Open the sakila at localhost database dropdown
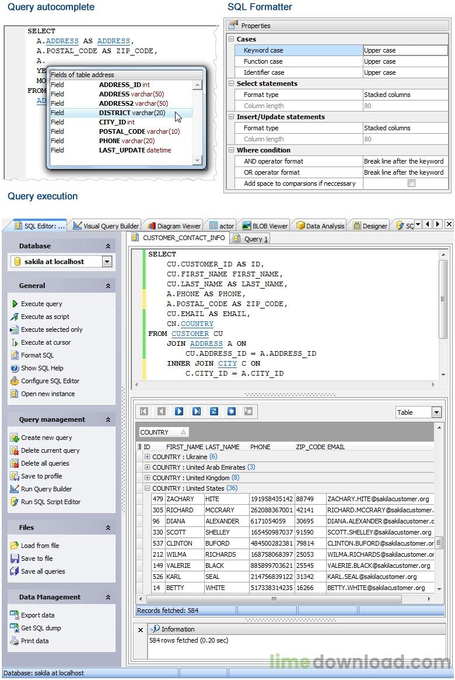The width and height of the screenshot is (455, 680). coord(107,262)
